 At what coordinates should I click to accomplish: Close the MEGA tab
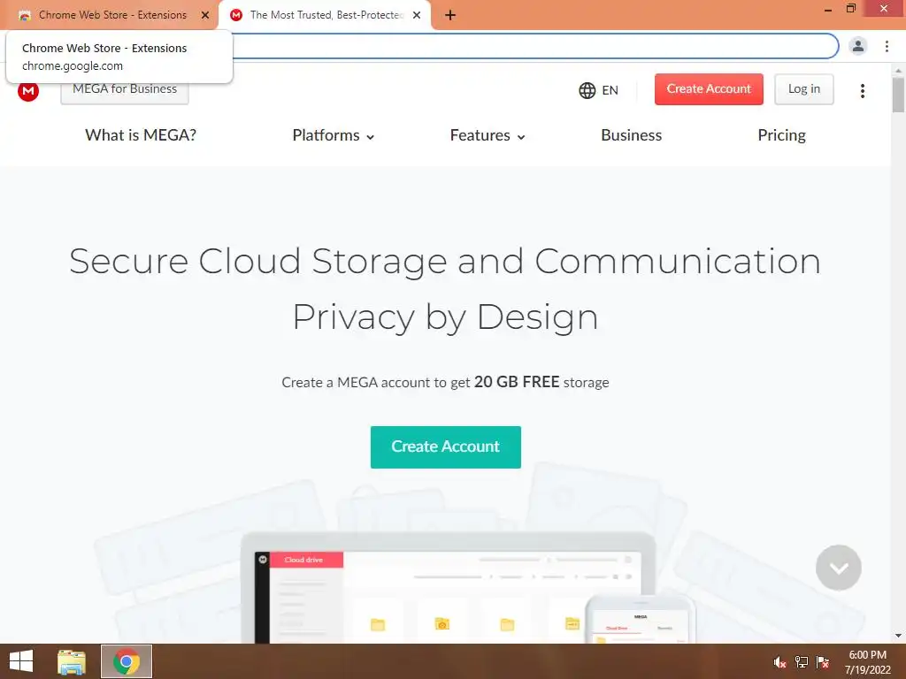[x=417, y=15]
